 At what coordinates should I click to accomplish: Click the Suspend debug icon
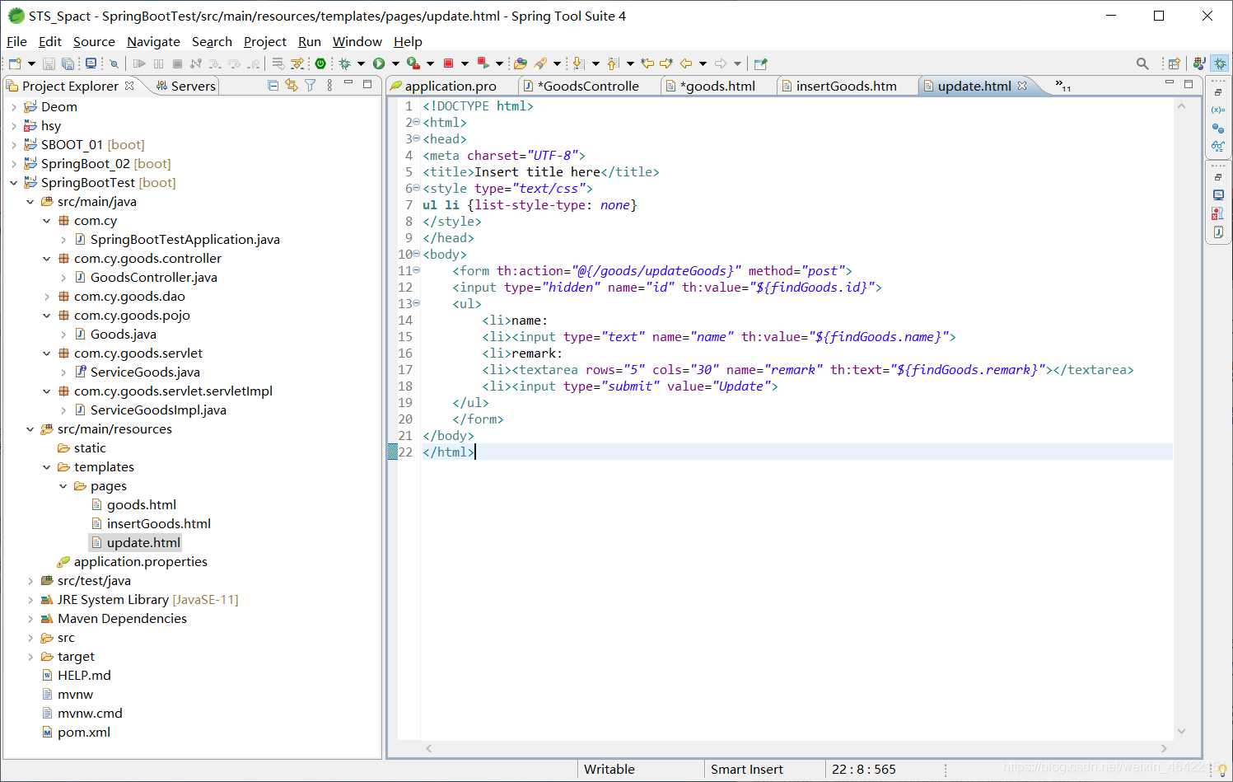coord(158,63)
